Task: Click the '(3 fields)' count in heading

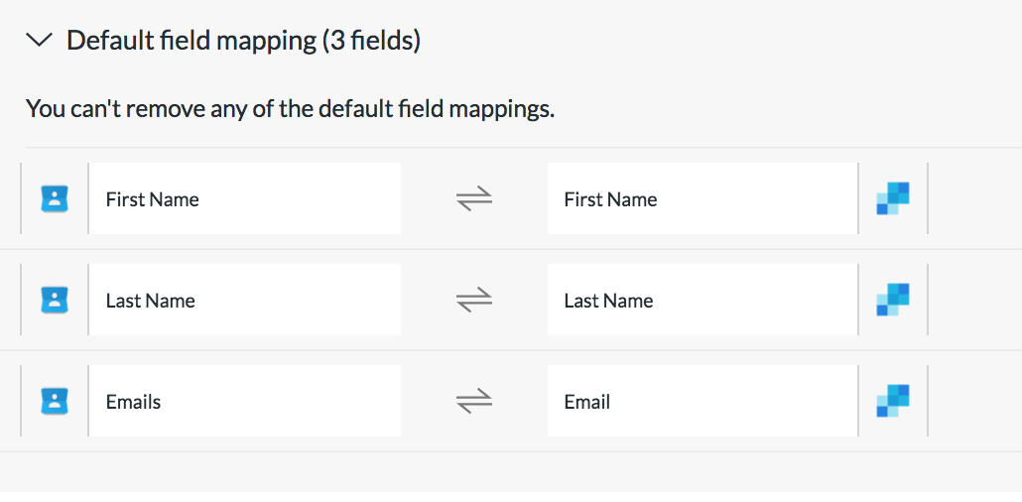Action: click(371, 41)
